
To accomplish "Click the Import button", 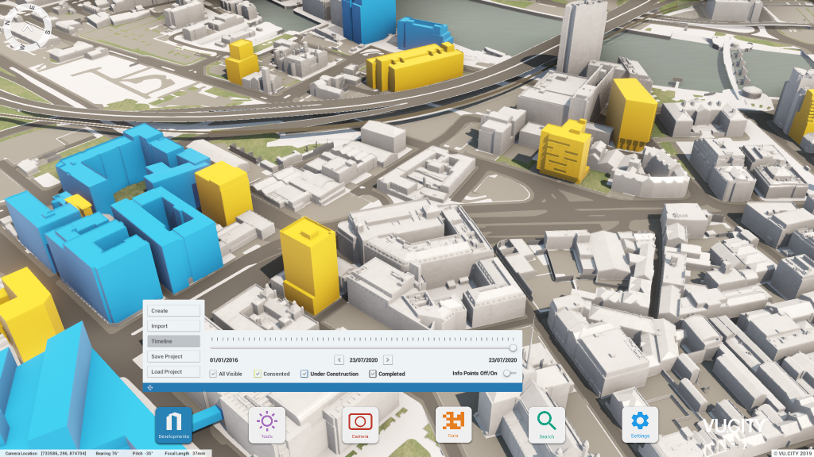I will pos(173,326).
